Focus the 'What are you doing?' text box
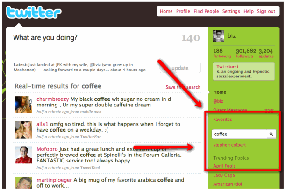This screenshot has height=190, width=285. [107, 52]
